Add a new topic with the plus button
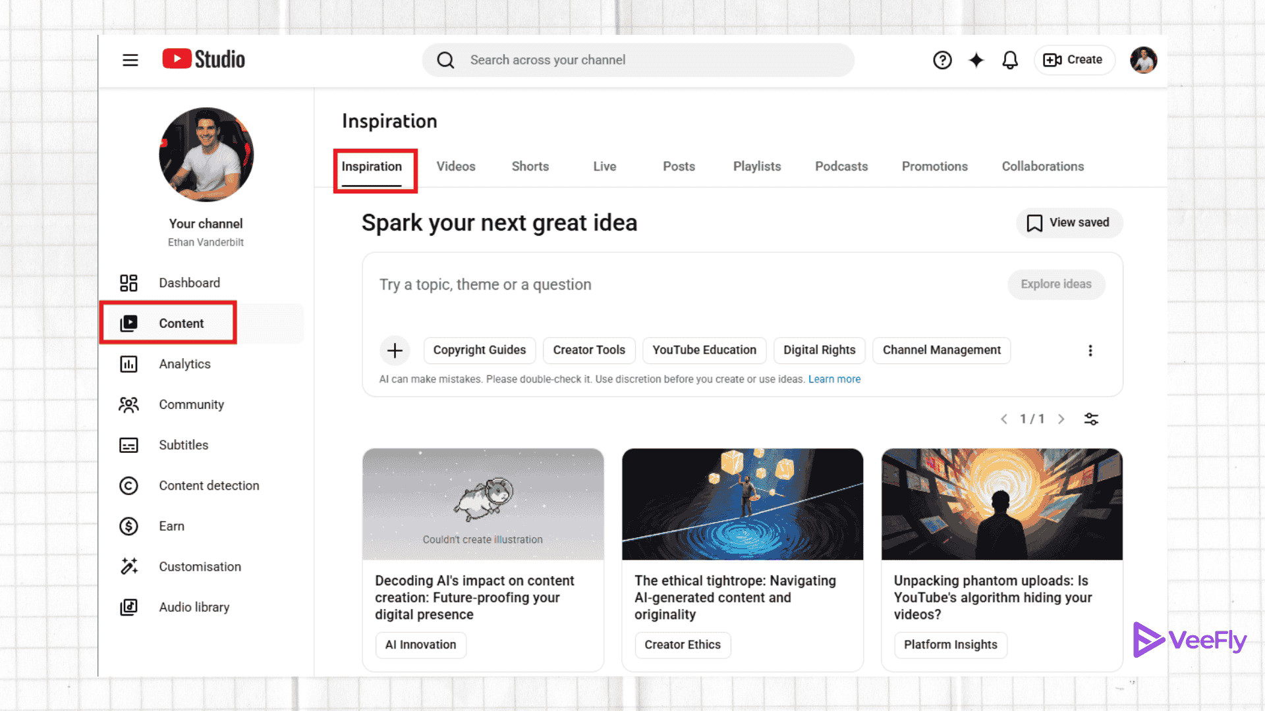This screenshot has height=711, width=1265. click(x=395, y=350)
